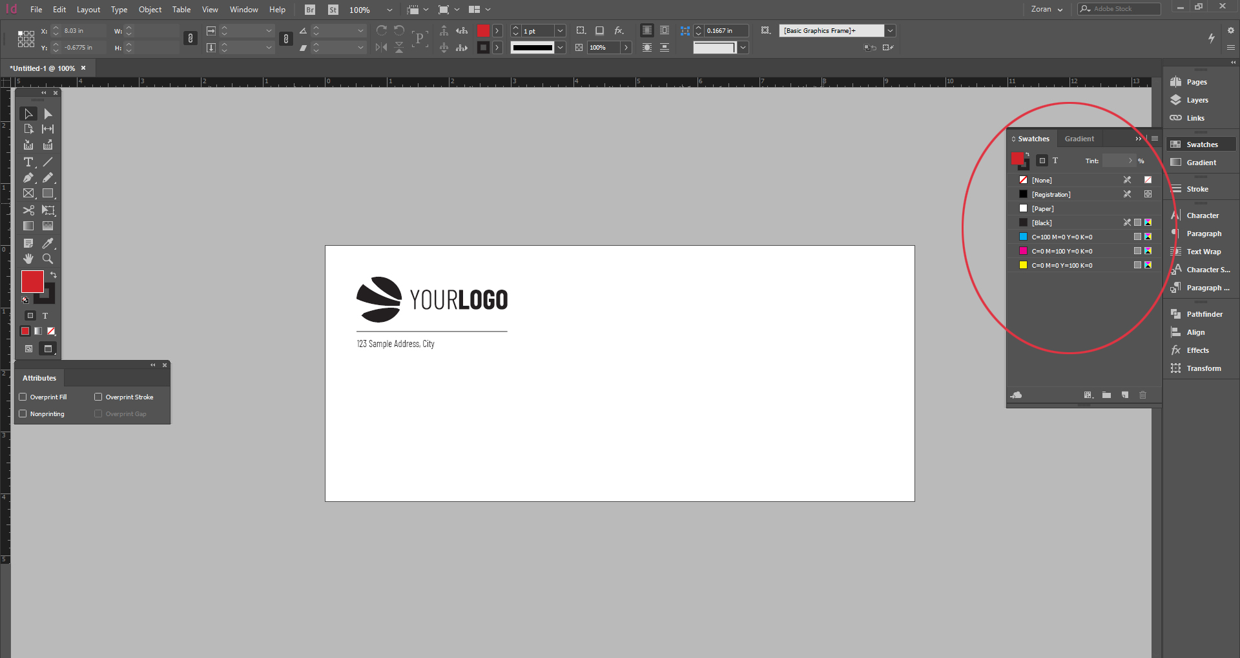Select the Gradient Swatch tool
The height and width of the screenshot is (658, 1240).
[28, 226]
